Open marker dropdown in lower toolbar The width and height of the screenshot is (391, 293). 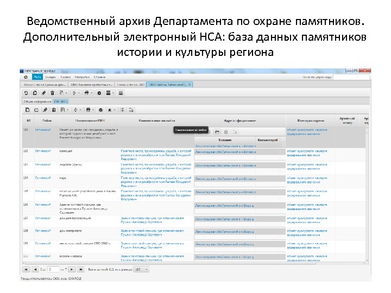click(77, 110)
